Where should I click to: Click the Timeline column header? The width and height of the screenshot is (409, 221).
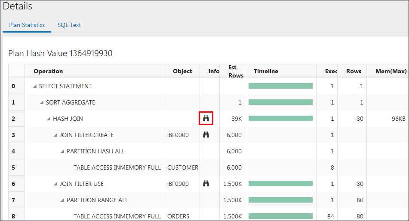click(266, 71)
